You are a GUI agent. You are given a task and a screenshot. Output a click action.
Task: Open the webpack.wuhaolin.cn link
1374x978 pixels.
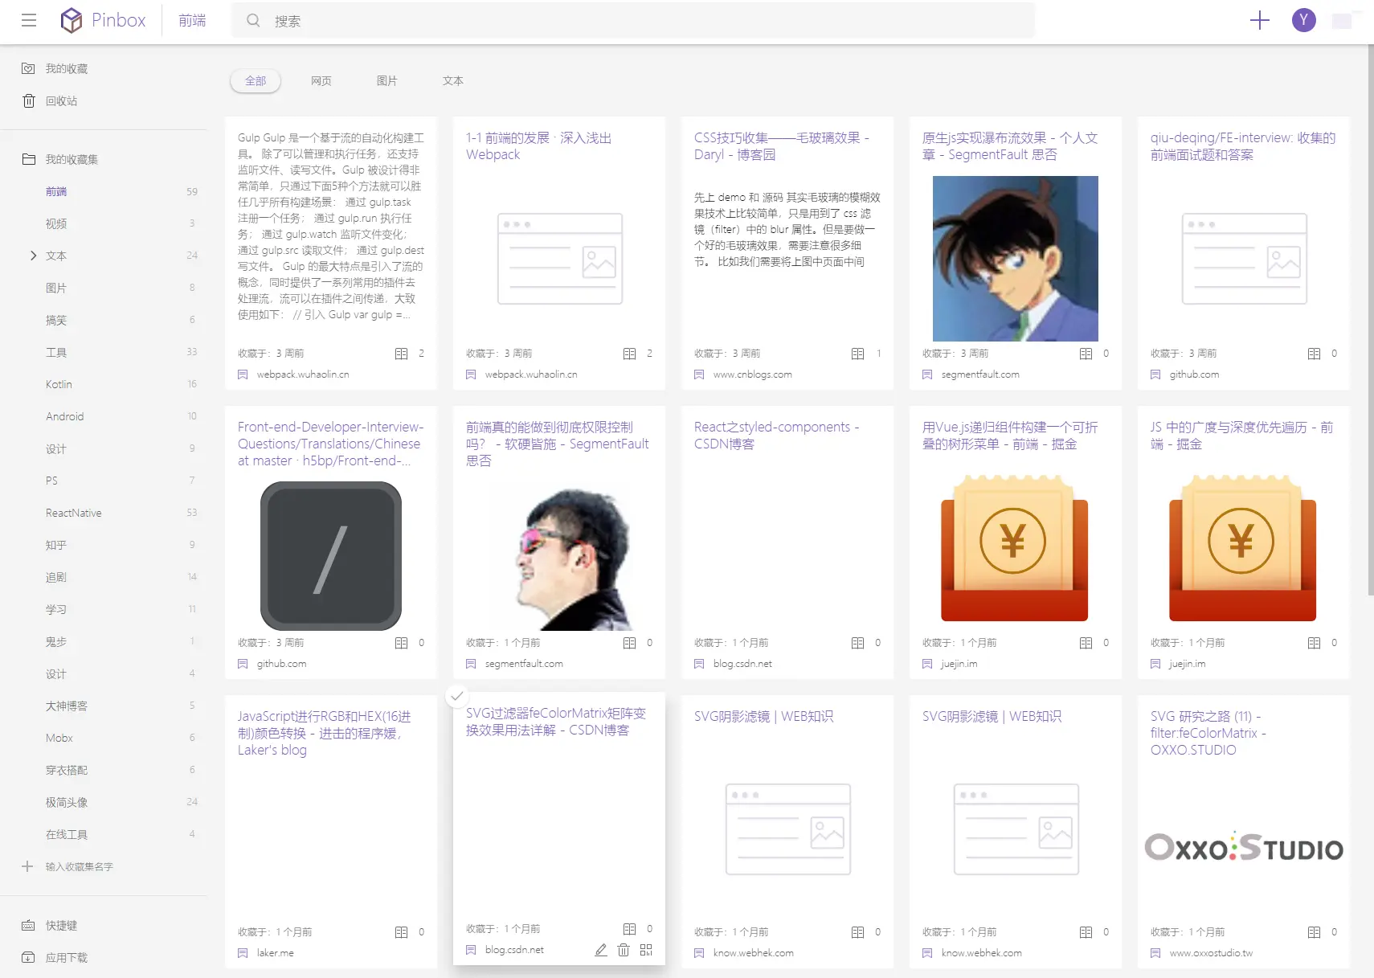(x=301, y=374)
